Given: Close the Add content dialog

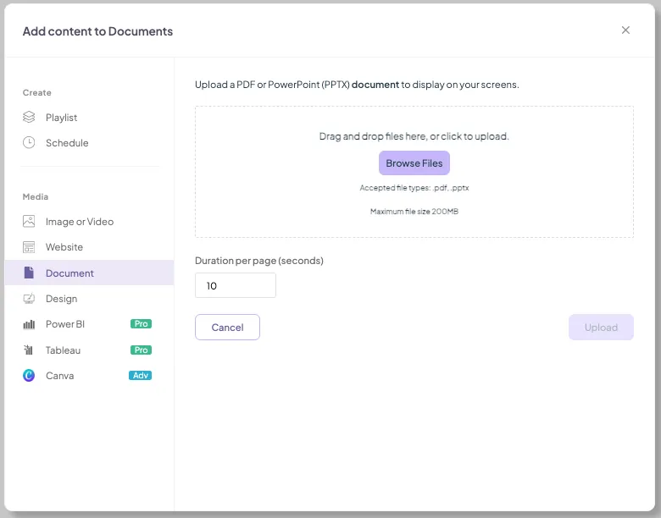Looking at the screenshot, I should pyautogui.click(x=625, y=30).
